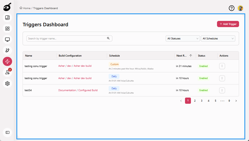This screenshot has height=141, width=249.
Task: Jump to pagination page 9
Action: click(x=229, y=101)
